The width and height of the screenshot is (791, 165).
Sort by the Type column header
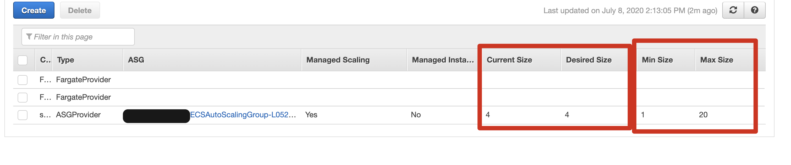point(66,60)
